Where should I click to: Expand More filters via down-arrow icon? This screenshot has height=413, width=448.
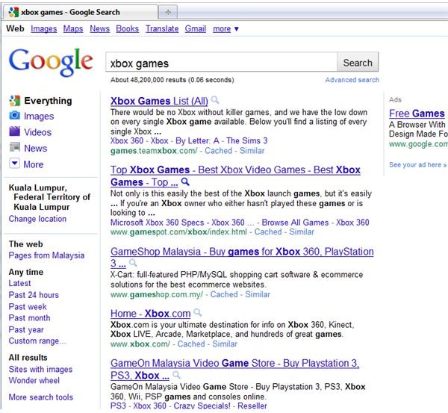tap(15, 164)
